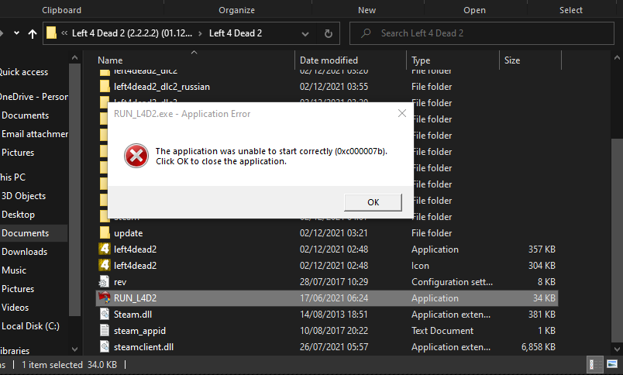Select RUN_L4D2 application icon
The width and height of the screenshot is (623, 375).
105,298
